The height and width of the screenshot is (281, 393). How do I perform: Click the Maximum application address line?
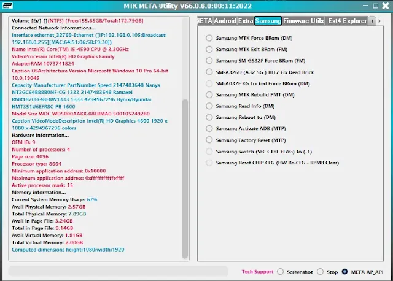[x=68, y=178]
